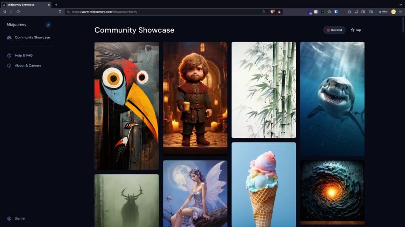Image resolution: width=405 pixels, height=227 pixels.
Task: Click the share icon in the address bar
Action: click(264, 12)
